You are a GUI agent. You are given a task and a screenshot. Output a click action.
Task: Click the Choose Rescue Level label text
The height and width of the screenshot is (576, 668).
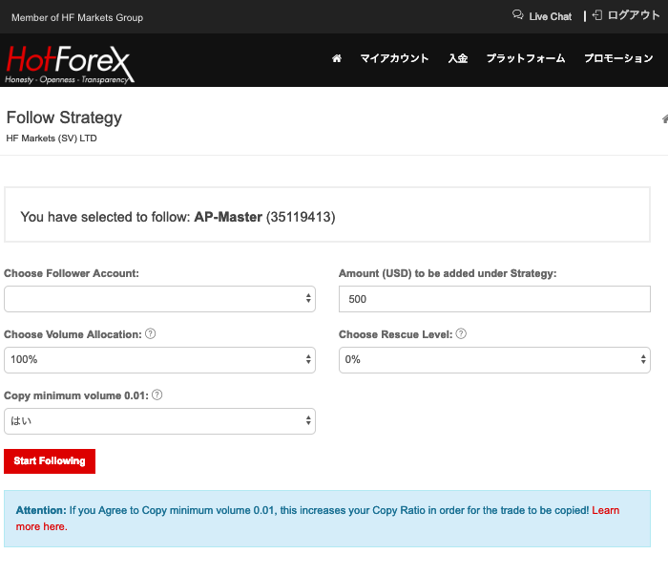pos(395,334)
